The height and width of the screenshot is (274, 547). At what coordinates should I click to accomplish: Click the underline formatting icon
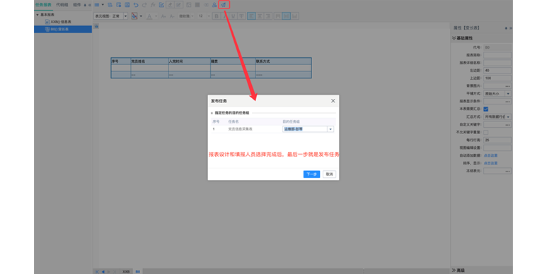[234, 16]
